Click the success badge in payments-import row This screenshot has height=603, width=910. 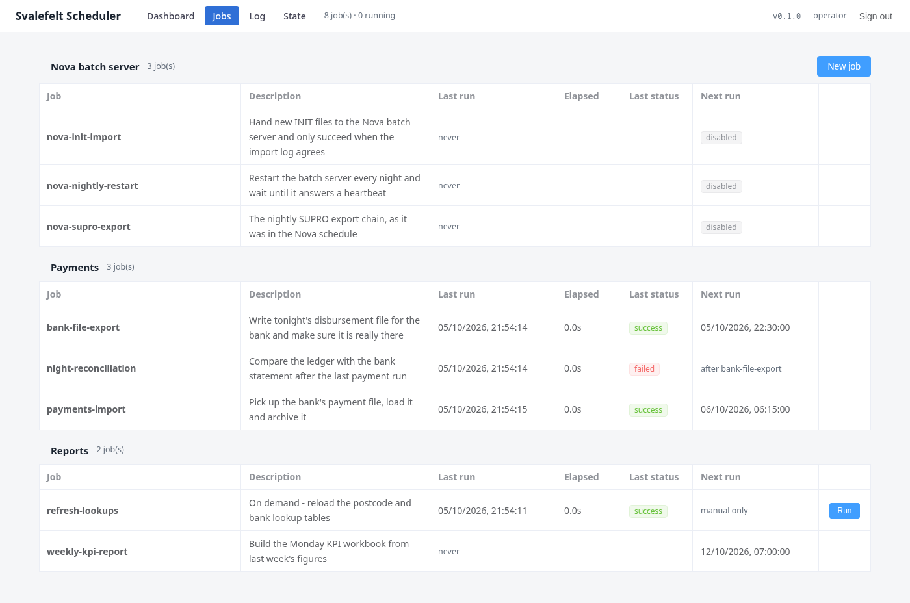click(648, 410)
